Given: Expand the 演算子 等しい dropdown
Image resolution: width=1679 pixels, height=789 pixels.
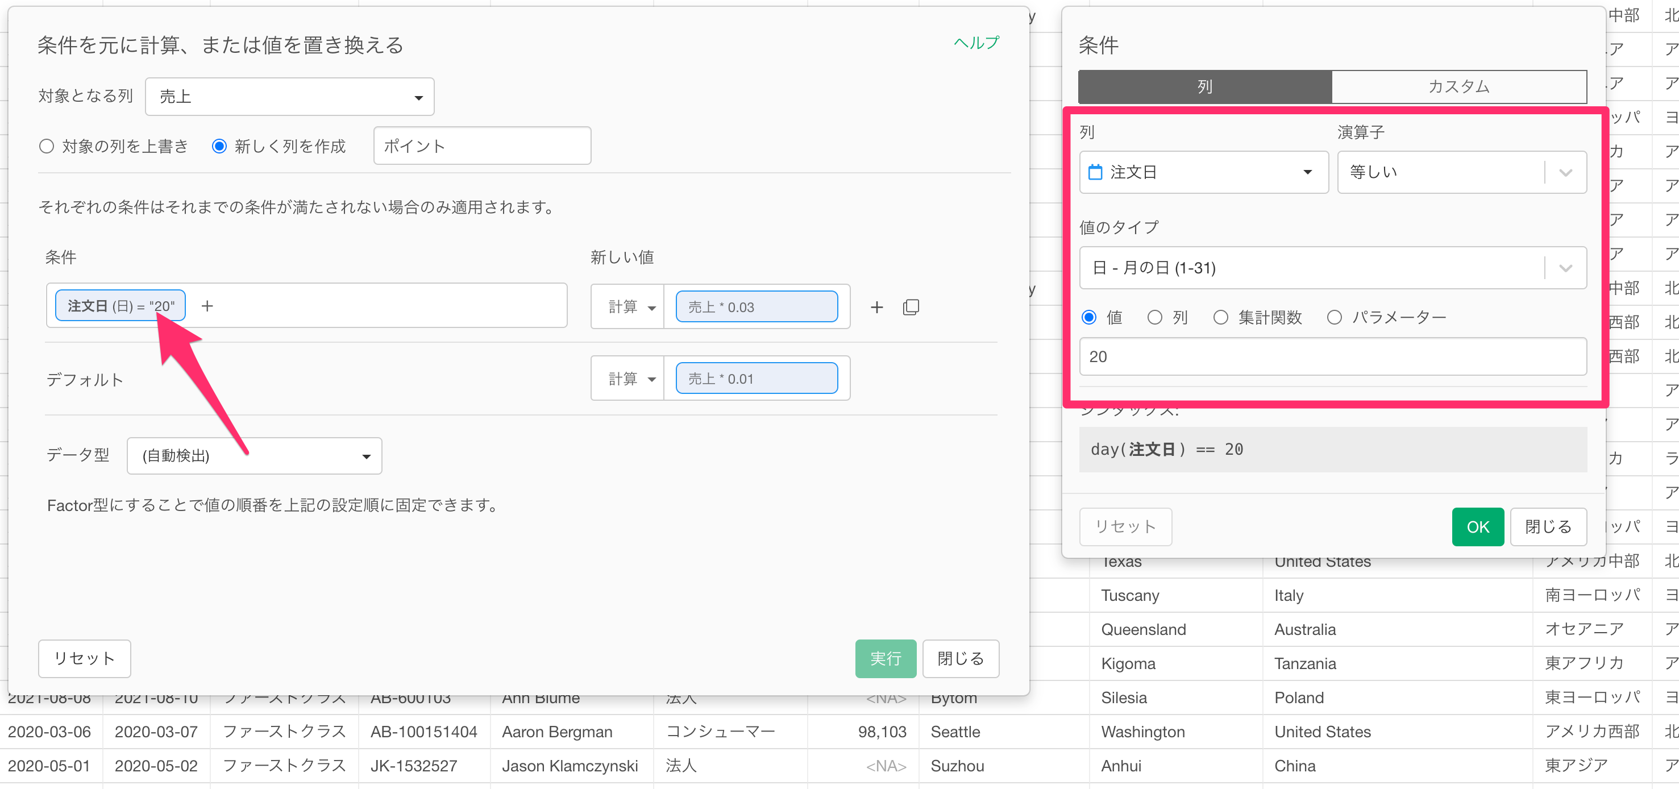Looking at the screenshot, I should click(x=1461, y=172).
